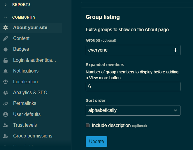193x150 pixels.
Task: Click the user gear icon for Group permissions
Action: [6, 136]
